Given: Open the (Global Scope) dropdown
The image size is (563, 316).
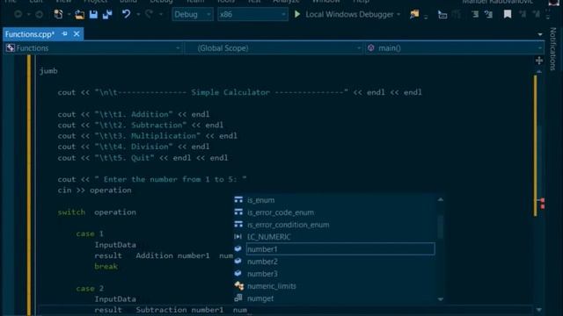Looking at the screenshot, I should 274,48.
